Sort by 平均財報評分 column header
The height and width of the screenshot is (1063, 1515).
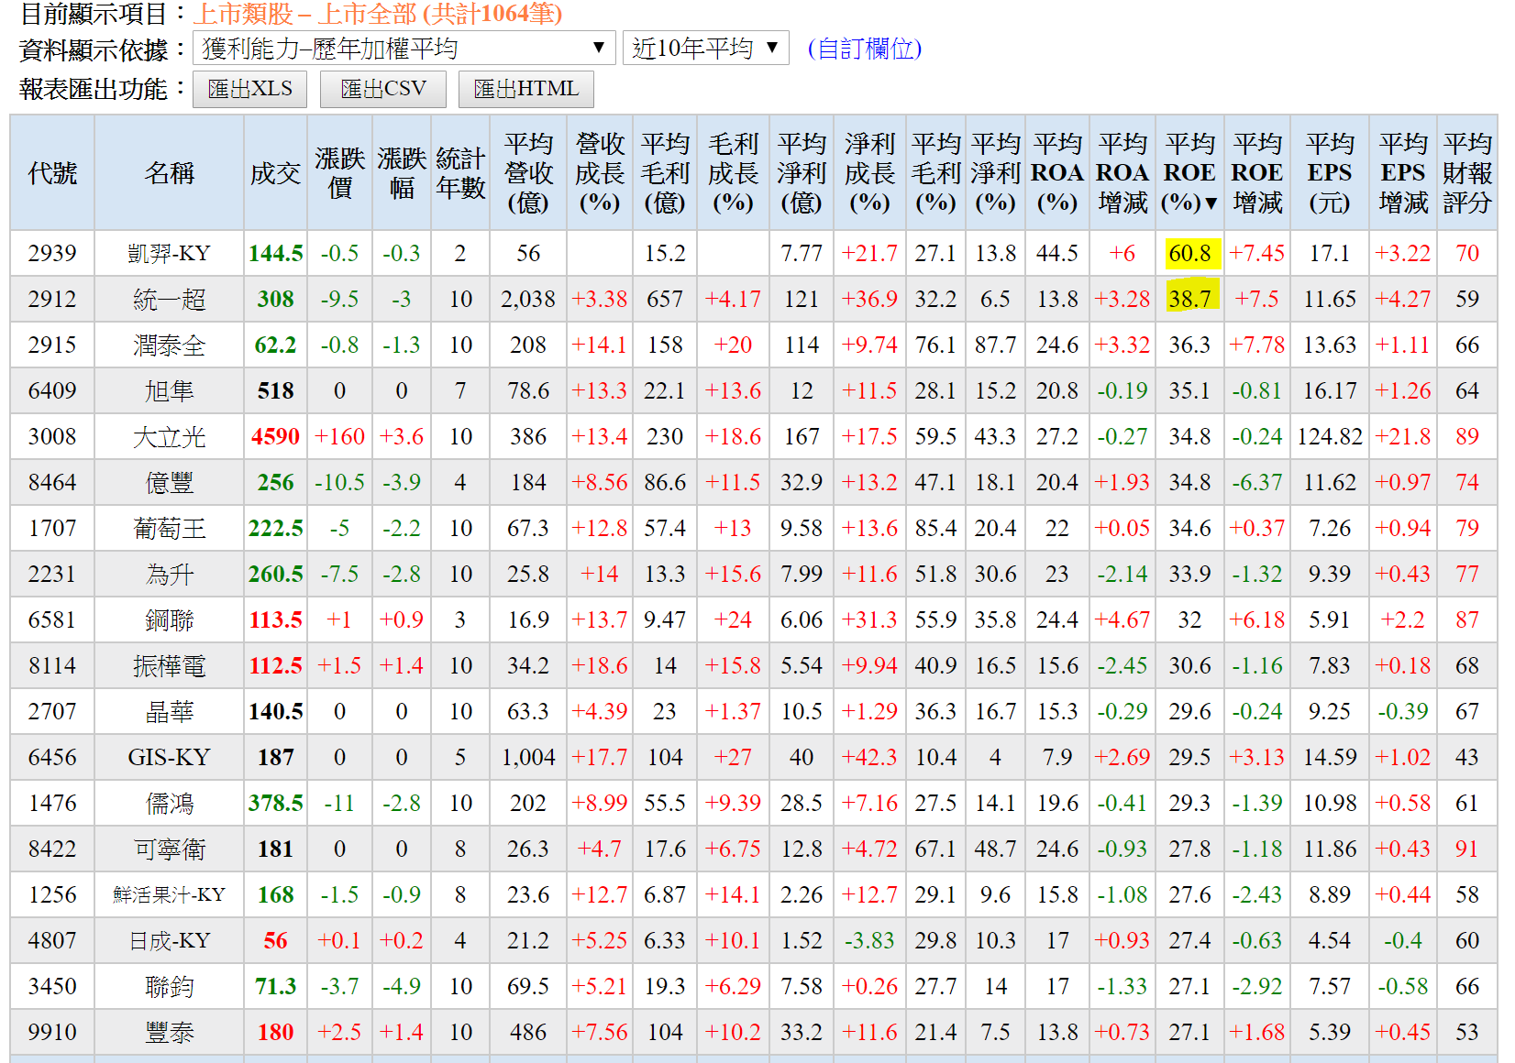pyautogui.click(x=1467, y=172)
